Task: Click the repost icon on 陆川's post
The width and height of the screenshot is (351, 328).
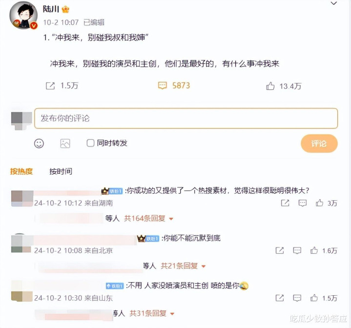Action: click(50, 86)
